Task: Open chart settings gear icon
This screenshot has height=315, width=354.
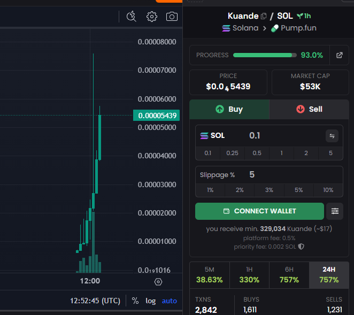Action: point(152,17)
